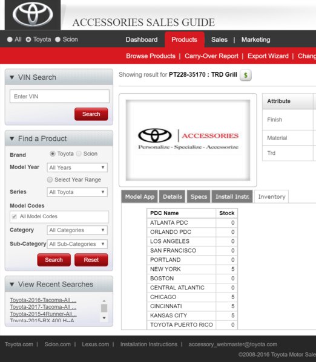Click the Toyota logo in header

(33, 15)
